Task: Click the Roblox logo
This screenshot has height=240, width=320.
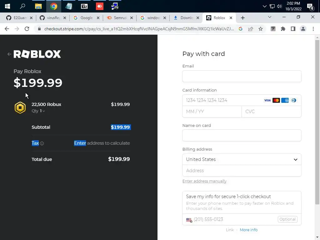Action: [x=37, y=54]
